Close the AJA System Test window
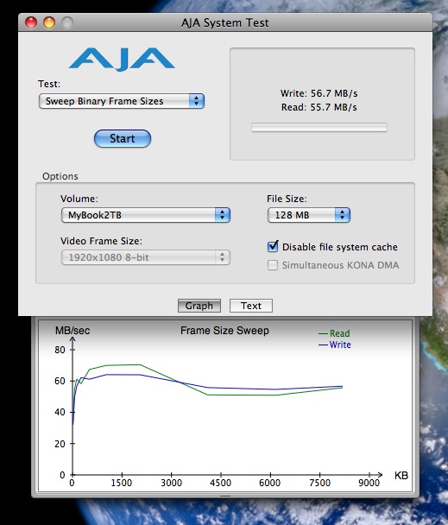The height and width of the screenshot is (525, 448). pos(31,22)
